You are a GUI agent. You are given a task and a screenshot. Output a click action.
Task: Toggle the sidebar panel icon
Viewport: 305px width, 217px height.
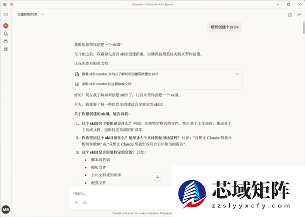(x=6, y=15)
